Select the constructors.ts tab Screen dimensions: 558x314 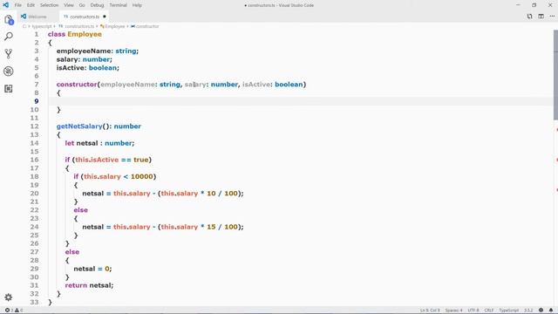pyautogui.click(x=85, y=17)
